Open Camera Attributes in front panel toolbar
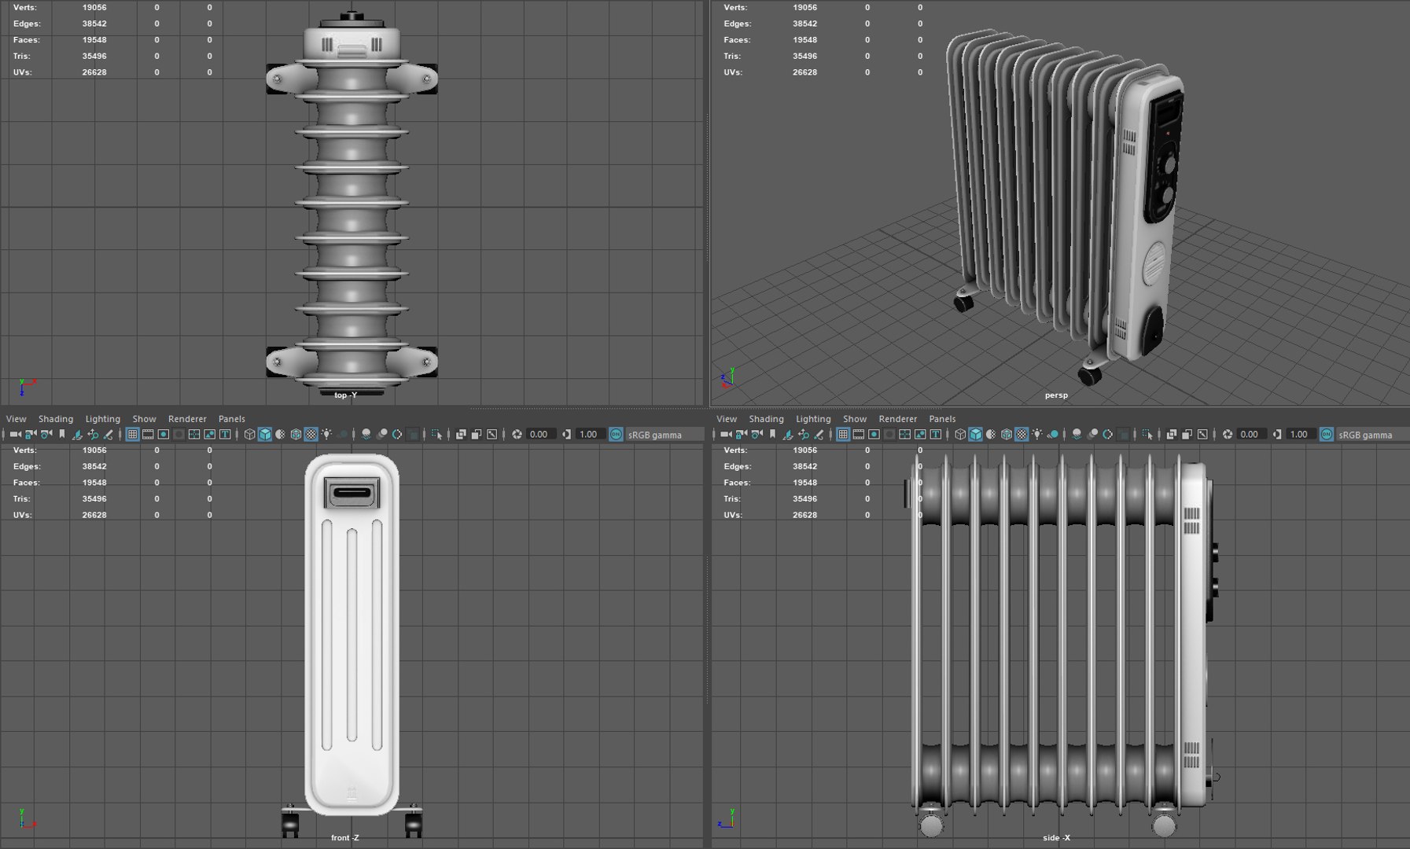The height and width of the screenshot is (849, 1410). tap(46, 434)
